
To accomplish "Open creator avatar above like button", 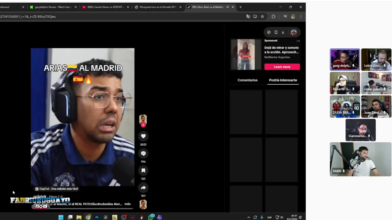I will (x=143, y=119).
